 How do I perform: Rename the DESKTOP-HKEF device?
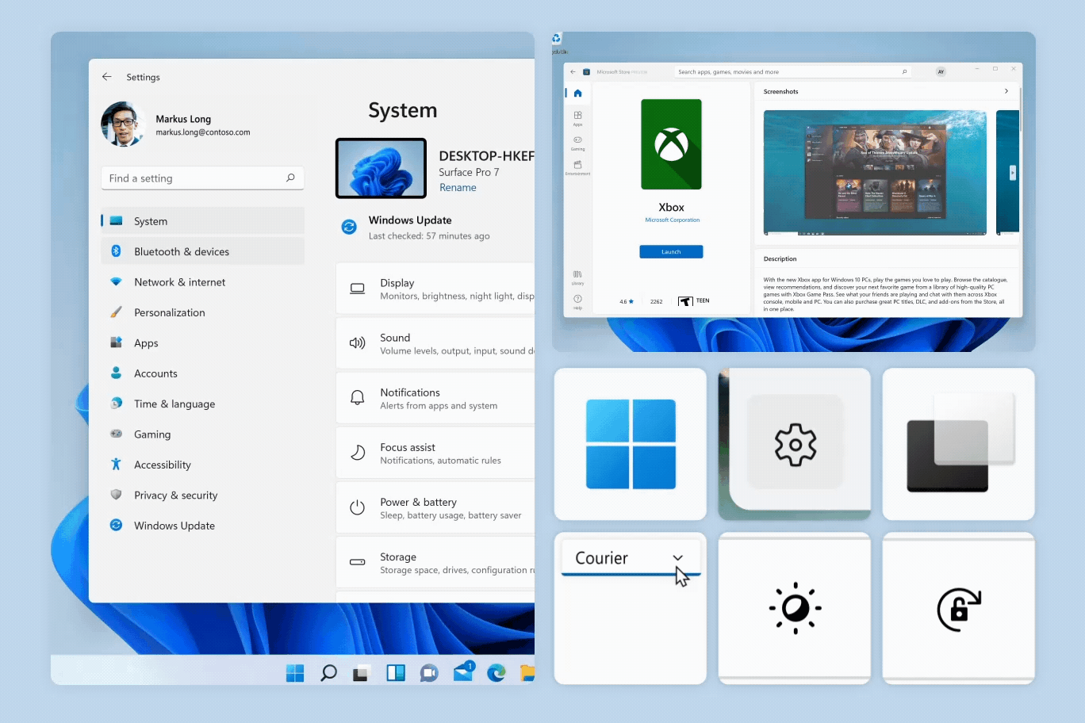coord(458,187)
